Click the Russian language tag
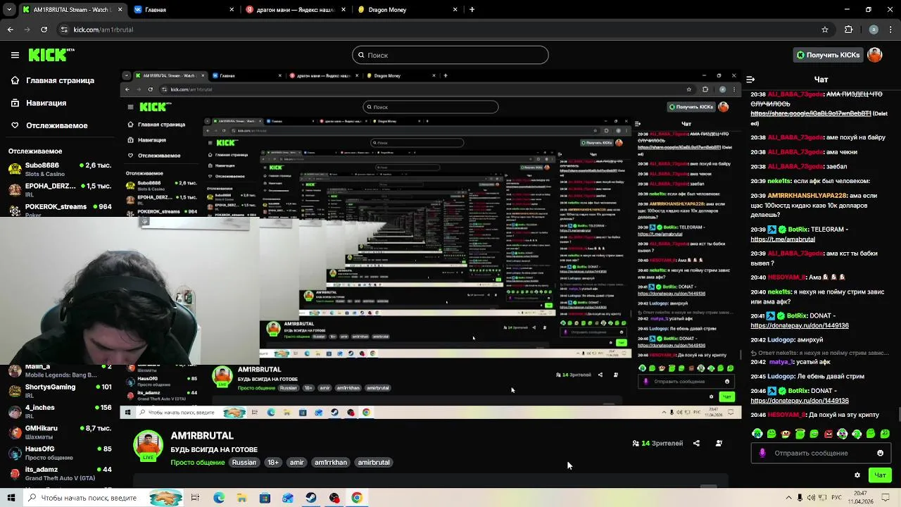The height and width of the screenshot is (507, 901). [x=244, y=463]
